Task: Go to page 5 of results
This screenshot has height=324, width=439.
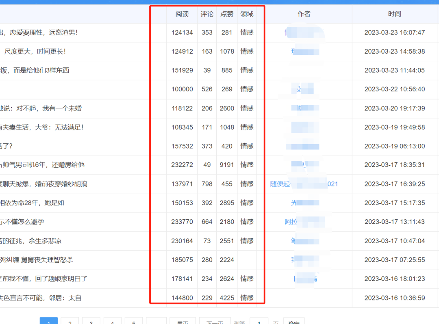Action: tap(134, 322)
